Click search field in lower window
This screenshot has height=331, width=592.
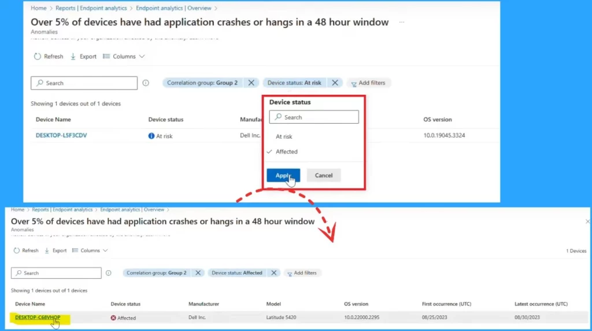(56, 273)
